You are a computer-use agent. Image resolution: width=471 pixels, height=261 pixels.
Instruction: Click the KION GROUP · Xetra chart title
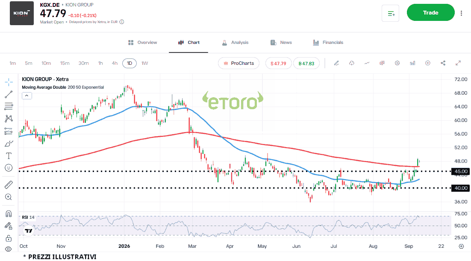tap(45, 79)
